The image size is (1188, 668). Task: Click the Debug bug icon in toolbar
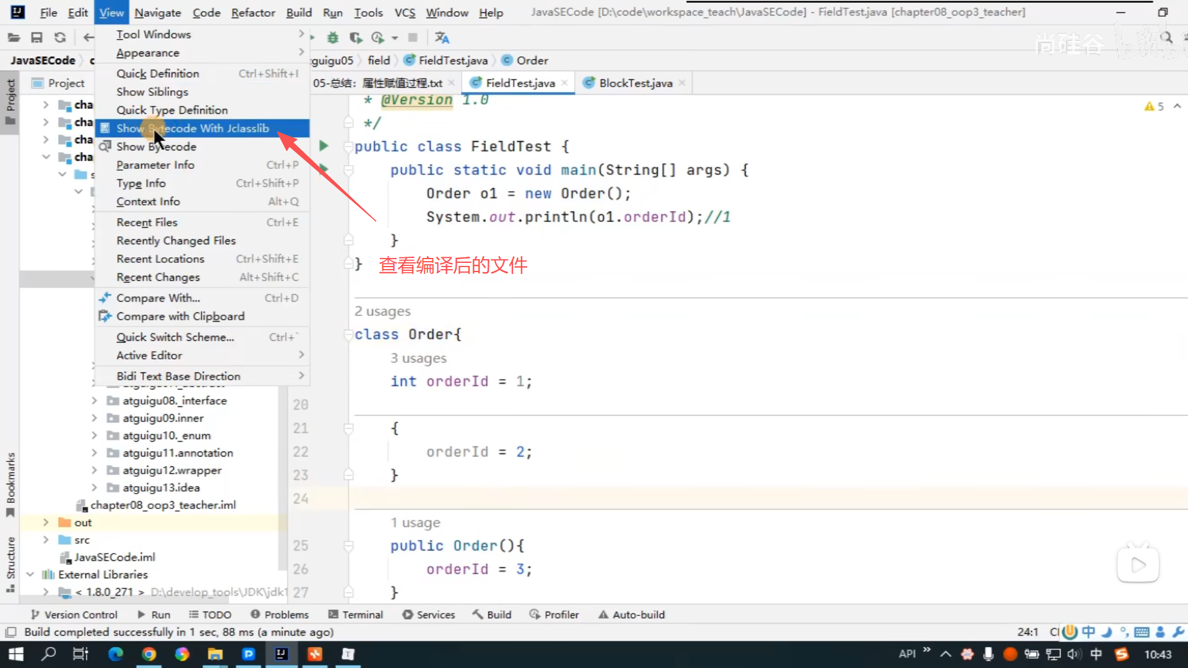(333, 38)
